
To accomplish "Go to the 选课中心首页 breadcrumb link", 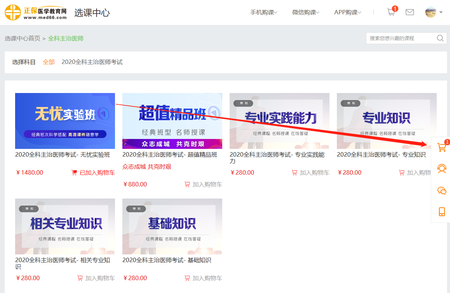I will (x=22, y=39).
